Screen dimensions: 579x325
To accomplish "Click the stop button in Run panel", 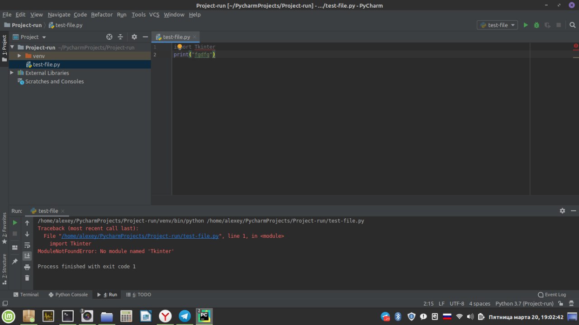I will click(x=15, y=234).
